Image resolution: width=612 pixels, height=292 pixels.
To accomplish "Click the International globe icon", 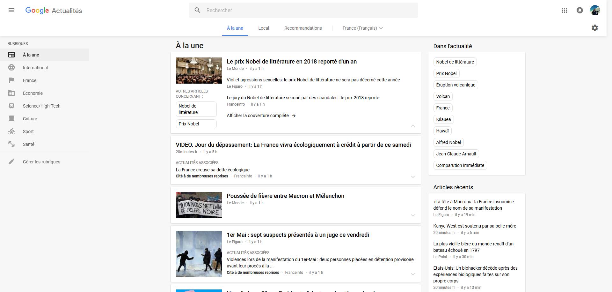I will pos(11,68).
